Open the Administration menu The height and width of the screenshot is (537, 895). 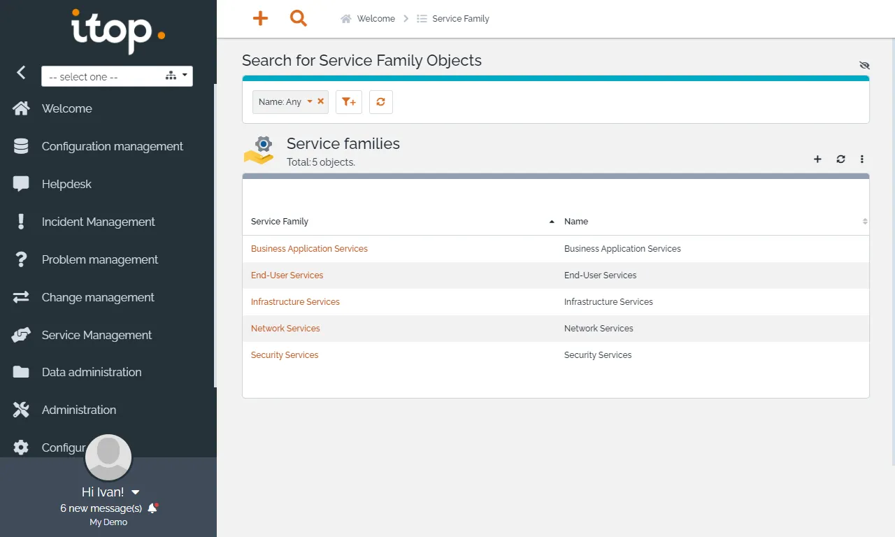[79, 410]
